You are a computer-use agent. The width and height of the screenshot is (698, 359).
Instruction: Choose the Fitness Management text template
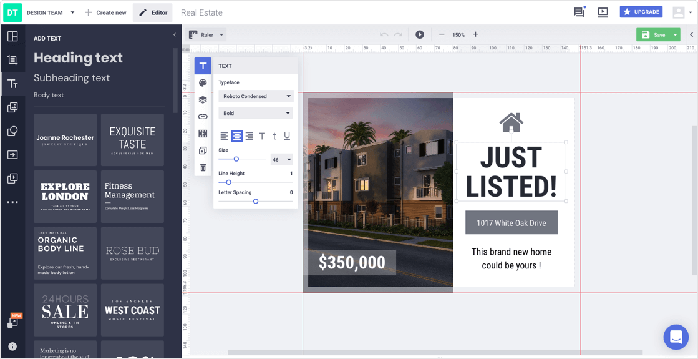pyautogui.click(x=132, y=197)
